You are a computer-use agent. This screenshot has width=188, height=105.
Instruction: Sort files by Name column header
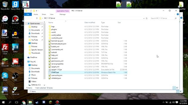51,22
